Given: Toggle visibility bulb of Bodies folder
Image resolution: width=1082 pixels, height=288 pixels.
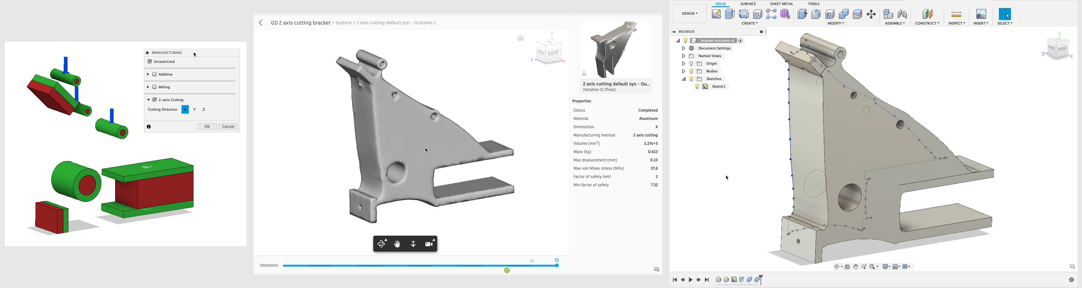Looking at the screenshot, I should pos(691,71).
